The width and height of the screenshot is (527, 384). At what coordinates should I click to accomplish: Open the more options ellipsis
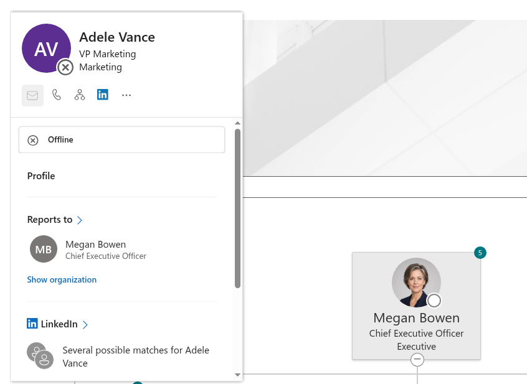click(126, 95)
